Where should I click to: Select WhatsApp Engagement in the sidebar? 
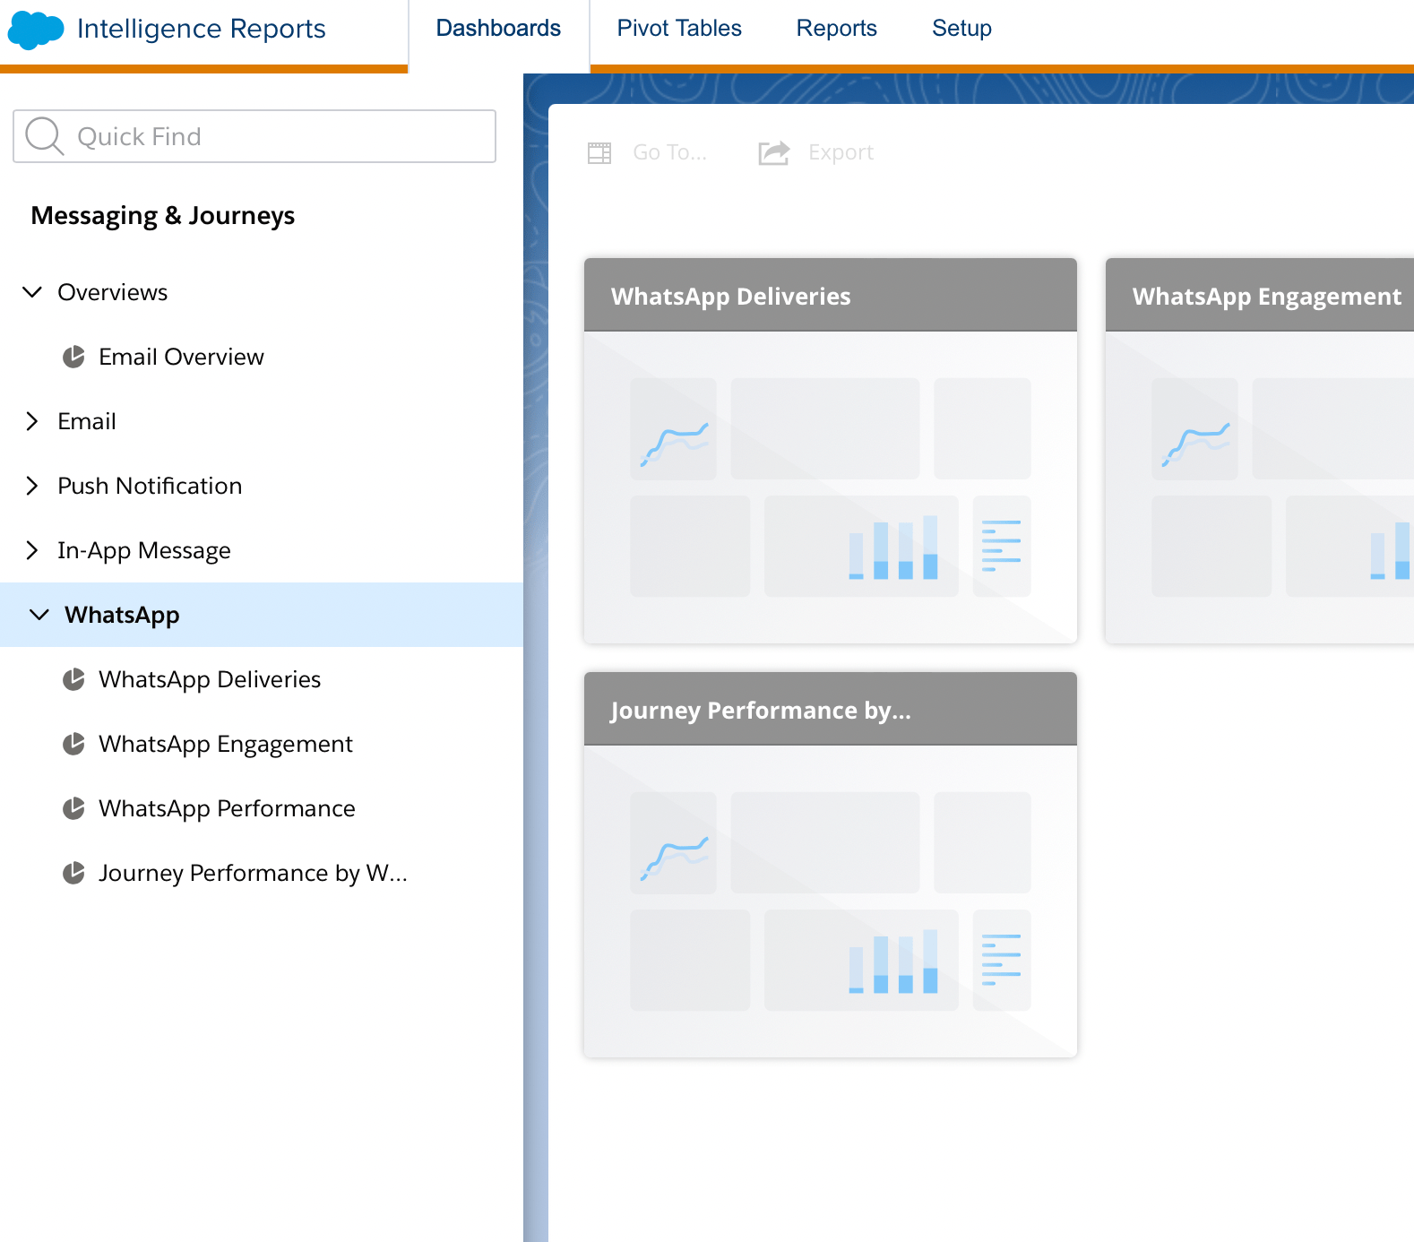(x=226, y=744)
